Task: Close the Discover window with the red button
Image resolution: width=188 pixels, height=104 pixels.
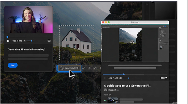Action: point(103,22)
